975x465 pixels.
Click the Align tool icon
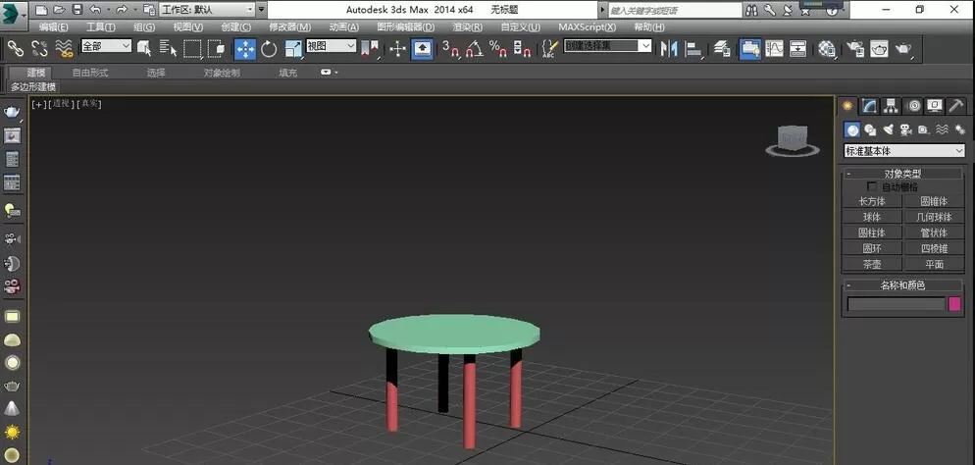693,48
